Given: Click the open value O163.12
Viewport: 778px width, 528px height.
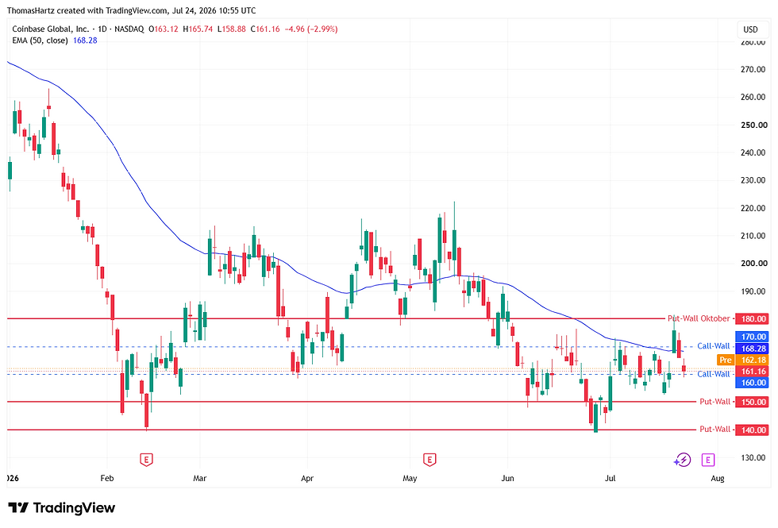Looking at the screenshot, I should pos(164,29).
